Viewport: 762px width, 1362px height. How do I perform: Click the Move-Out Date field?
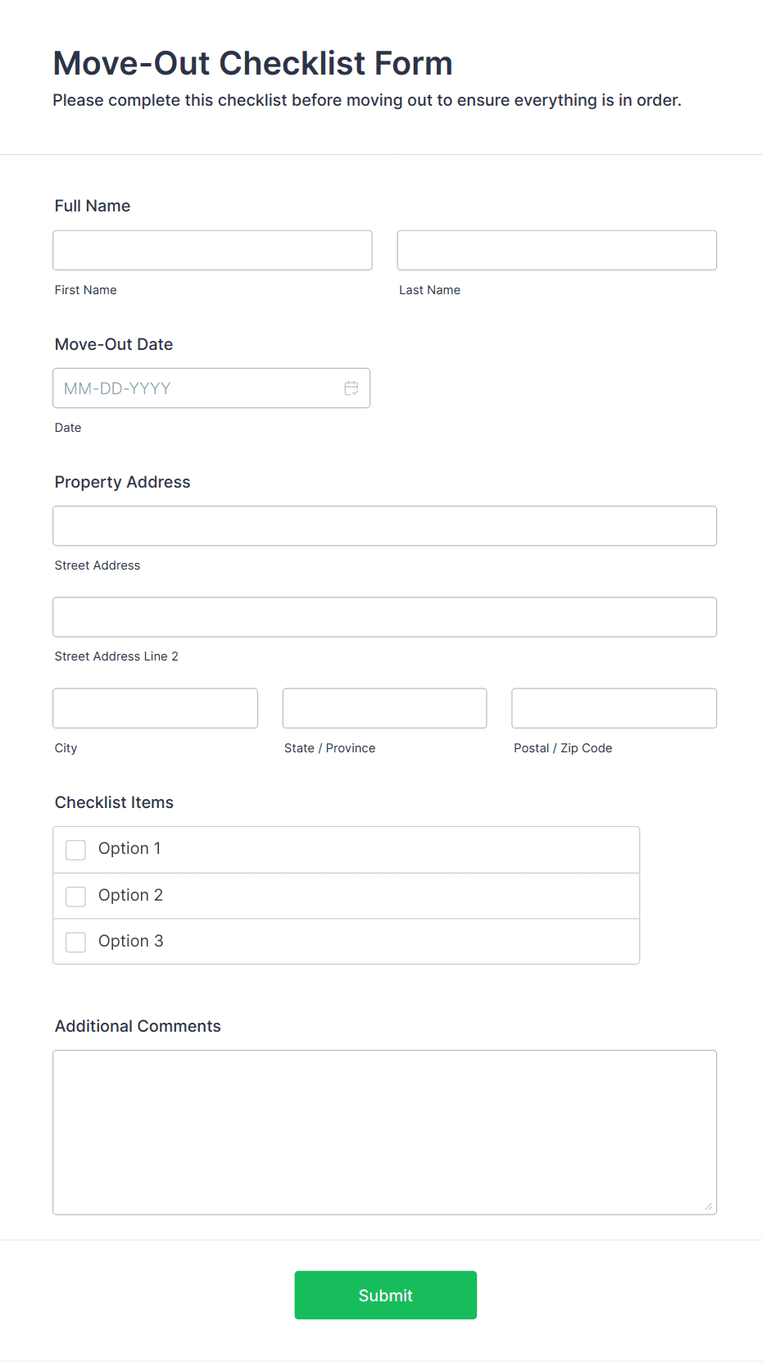[x=211, y=388]
